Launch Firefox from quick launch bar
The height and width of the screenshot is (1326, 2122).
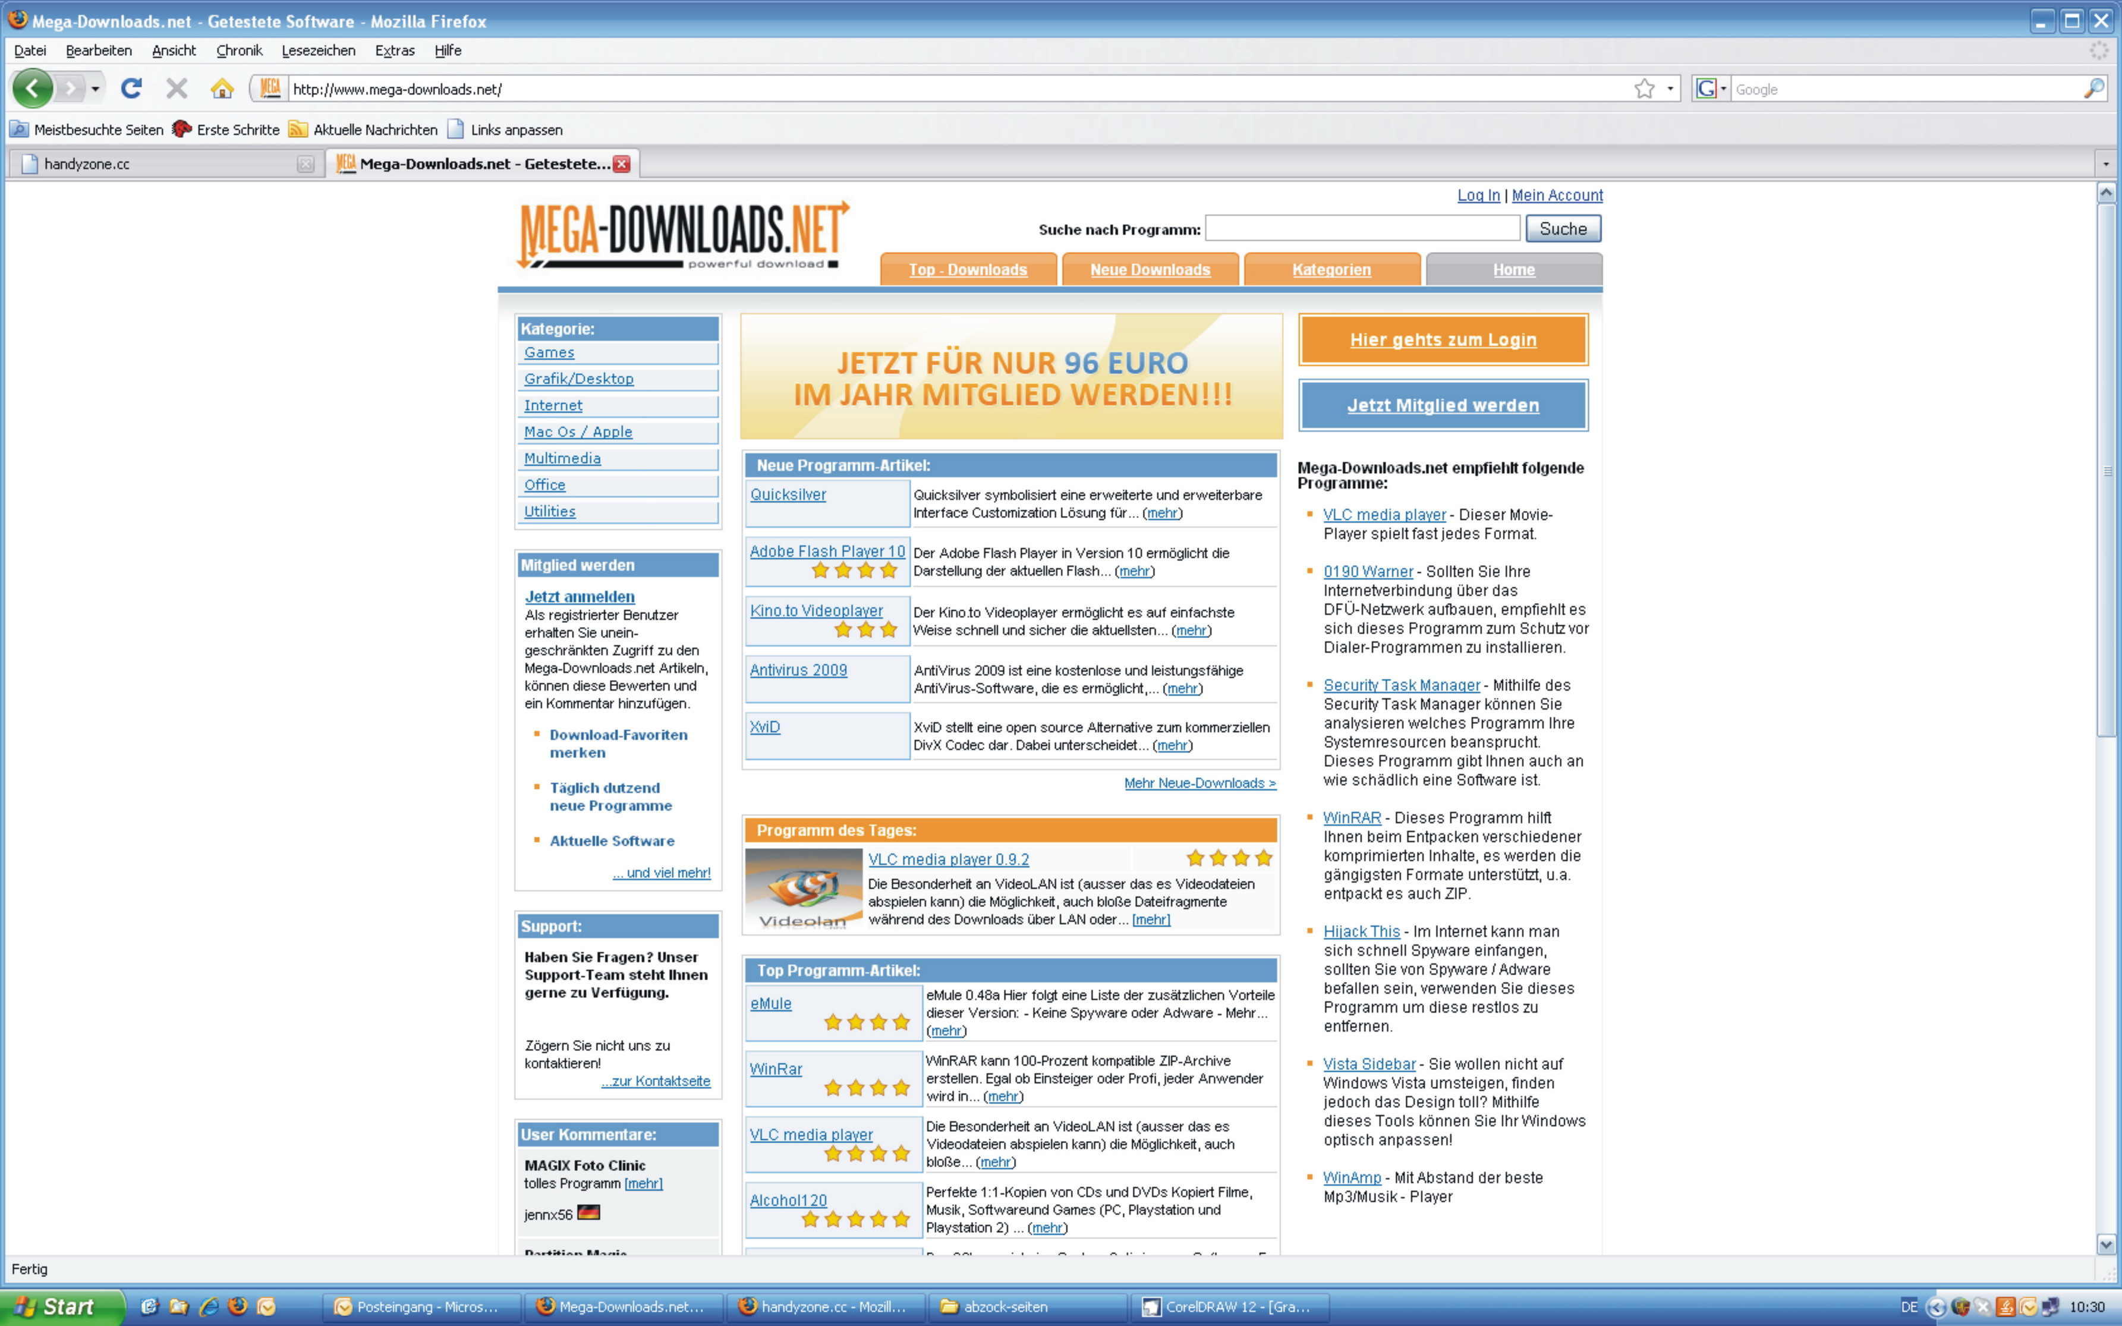238,1307
